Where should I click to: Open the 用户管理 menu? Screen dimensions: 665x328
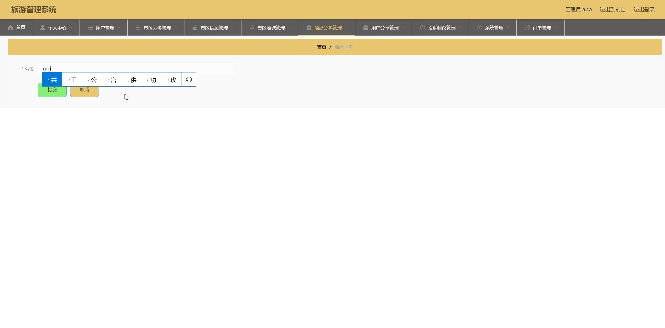point(105,28)
